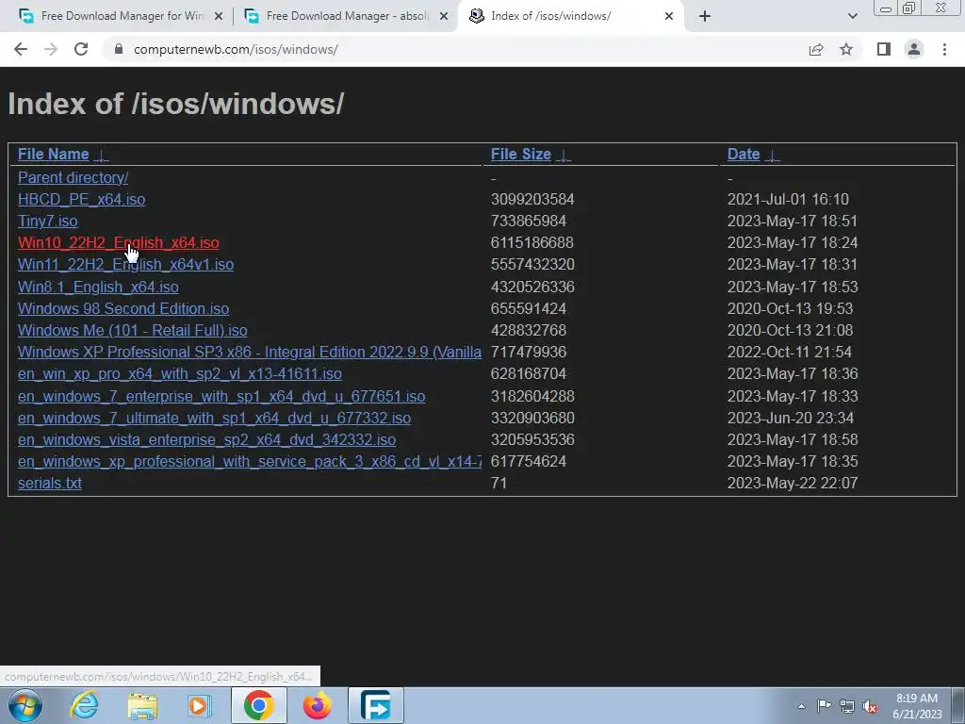Download Win11_22H2_English_x64v1.iso
Image resolution: width=965 pixels, height=724 pixels.
(125, 265)
